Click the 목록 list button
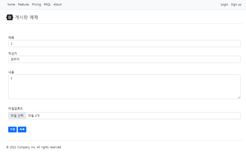The width and height of the screenshot is (246, 154). [22, 129]
